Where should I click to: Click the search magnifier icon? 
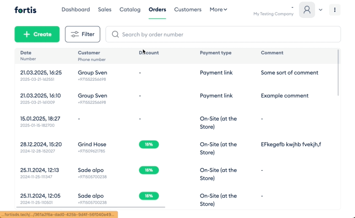click(115, 34)
